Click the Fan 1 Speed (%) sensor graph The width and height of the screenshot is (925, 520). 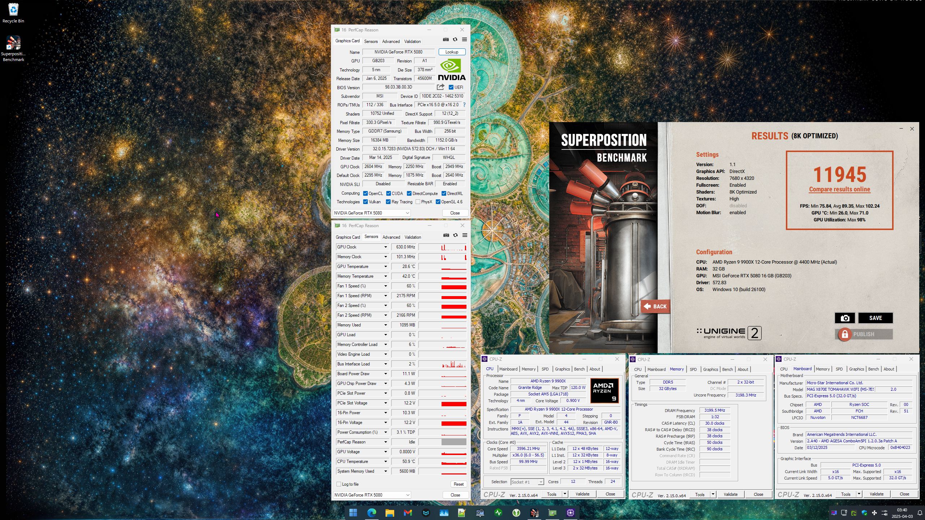[x=443, y=286]
